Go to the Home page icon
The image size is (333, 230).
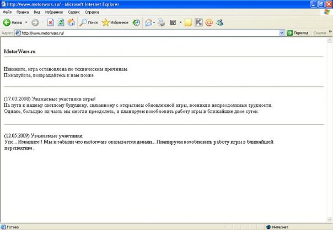pyautogui.click(x=71, y=23)
